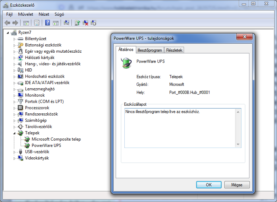
Task: Select the Processzorok chip icon
Action: pyautogui.click(x=21, y=108)
